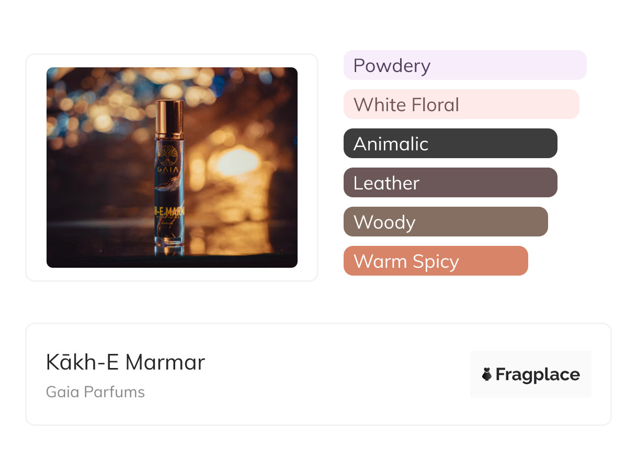This screenshot has width=637, height=451.
Task: Click the yellow E-MAR label on the bottle
Action: 169,213
